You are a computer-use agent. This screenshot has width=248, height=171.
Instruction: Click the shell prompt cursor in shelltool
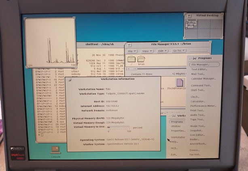tap(42, 135)
